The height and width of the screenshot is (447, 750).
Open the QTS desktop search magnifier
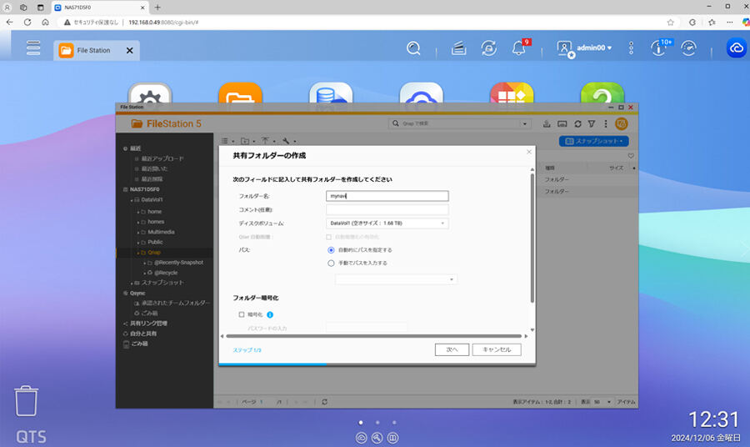tap(413, 48)
